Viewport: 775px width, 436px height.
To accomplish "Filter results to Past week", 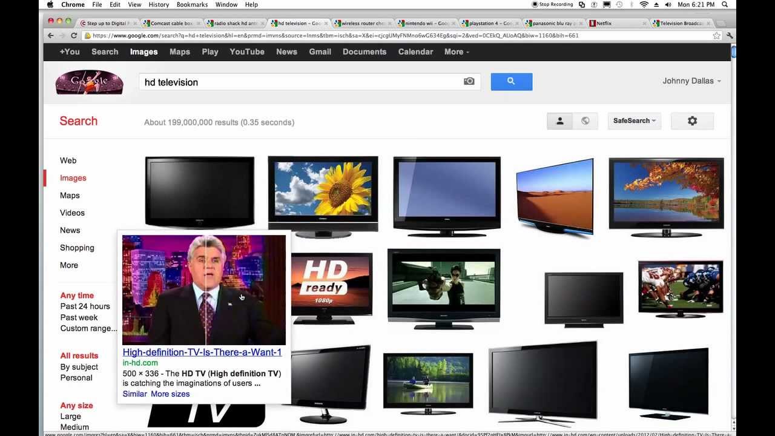I will pyautogui.click(x=79, y=317).
